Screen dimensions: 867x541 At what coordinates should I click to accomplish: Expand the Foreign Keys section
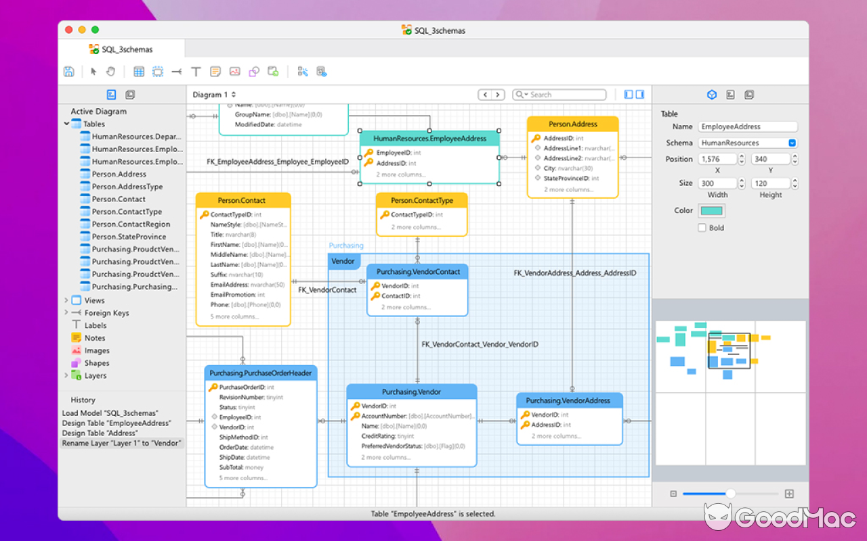[x=66, y=312]
